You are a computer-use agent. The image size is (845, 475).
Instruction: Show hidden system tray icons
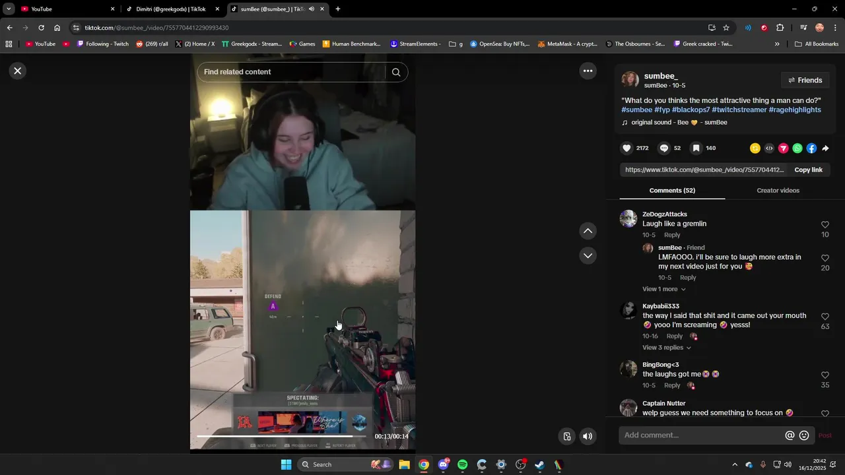click(735, 464)
